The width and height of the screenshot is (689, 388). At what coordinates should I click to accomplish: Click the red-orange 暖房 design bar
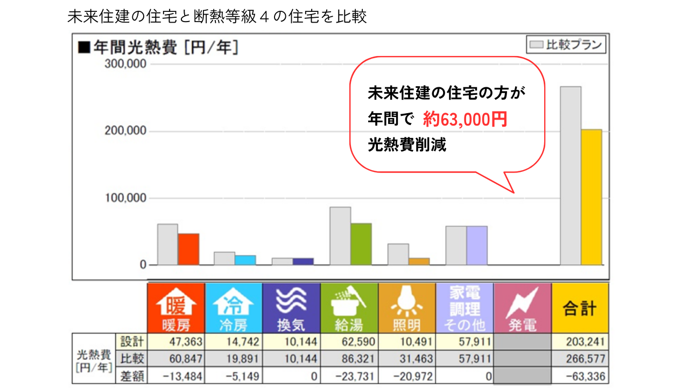point(188,249)
